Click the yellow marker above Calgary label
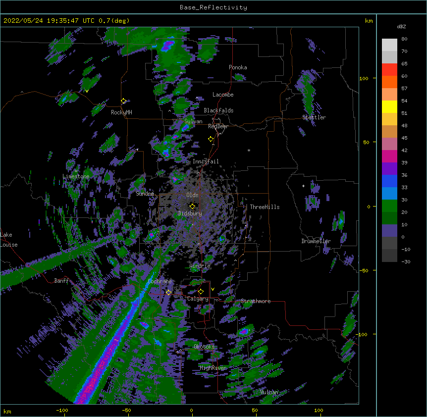The width and height of the screenshot is (427, 417). click(x=201, y=292)
